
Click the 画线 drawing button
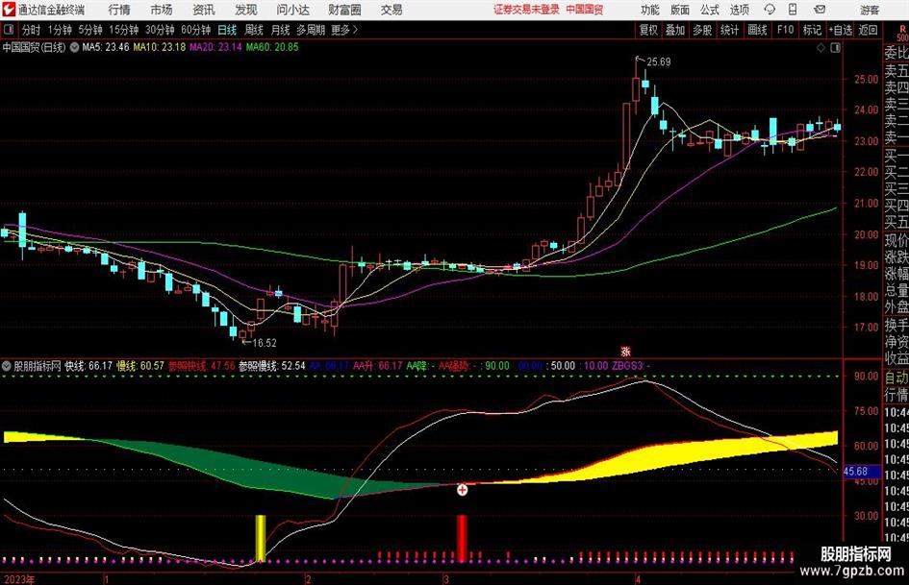[757, 30]
